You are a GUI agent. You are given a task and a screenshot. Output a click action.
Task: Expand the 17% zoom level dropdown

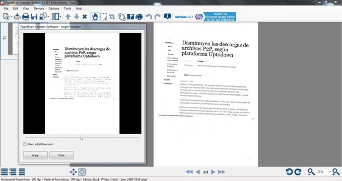(x=330, y=172)
